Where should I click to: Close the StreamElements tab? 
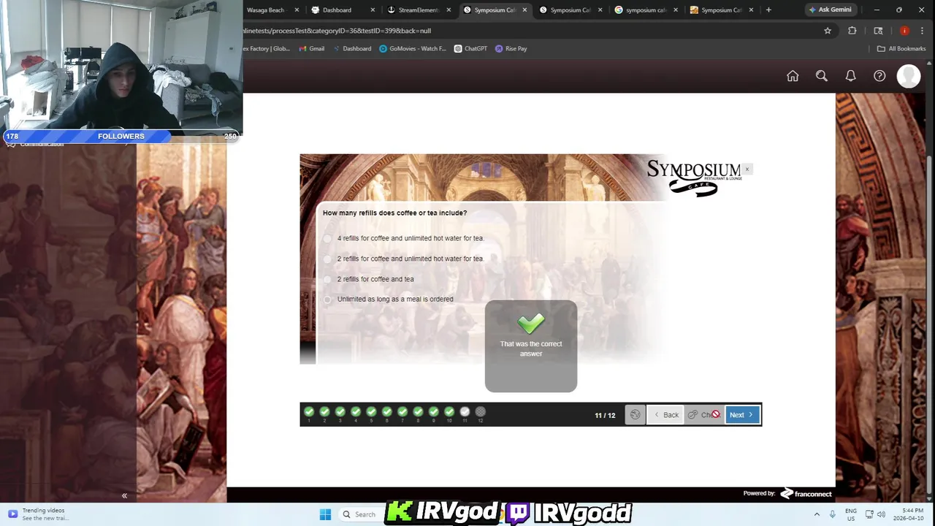click(449, 10)
